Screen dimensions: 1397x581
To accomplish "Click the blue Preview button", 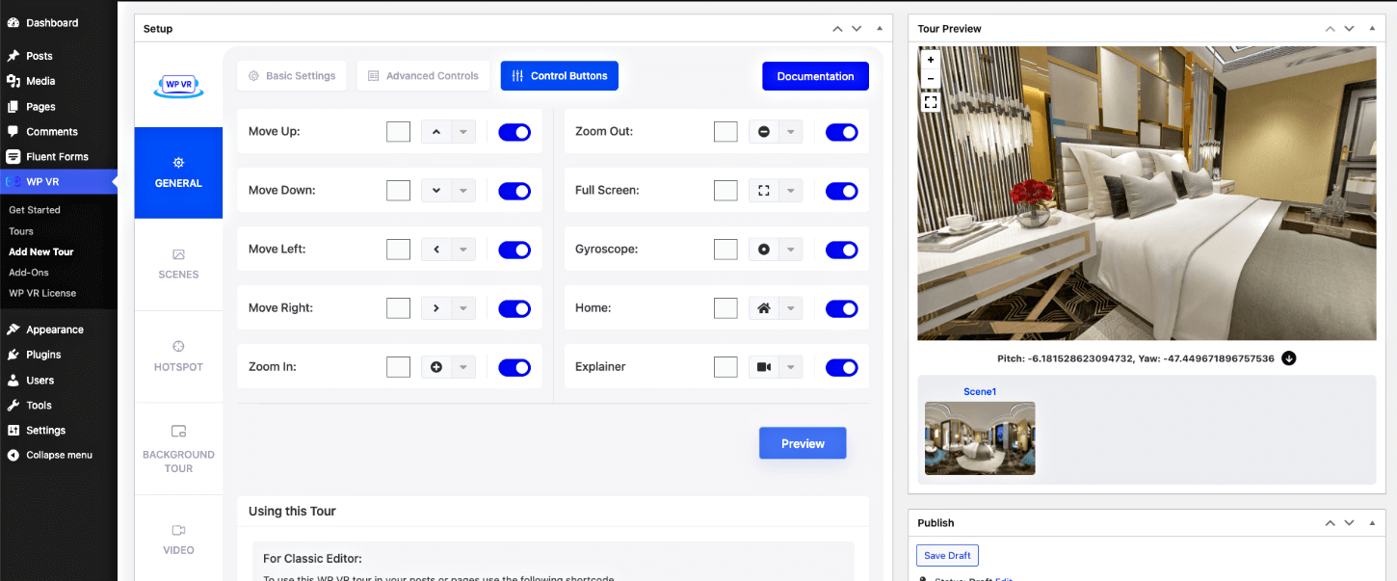I will (803, 443).
